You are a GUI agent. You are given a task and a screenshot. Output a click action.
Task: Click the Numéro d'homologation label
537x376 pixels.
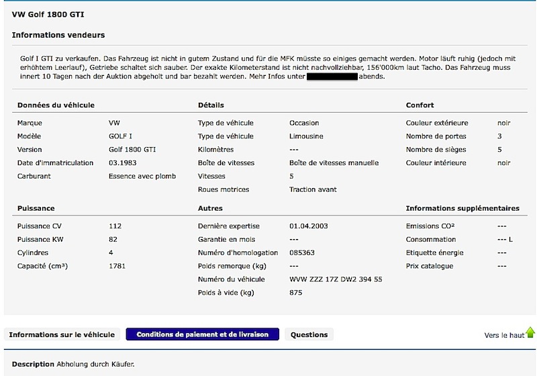click(x=238, y=252)
